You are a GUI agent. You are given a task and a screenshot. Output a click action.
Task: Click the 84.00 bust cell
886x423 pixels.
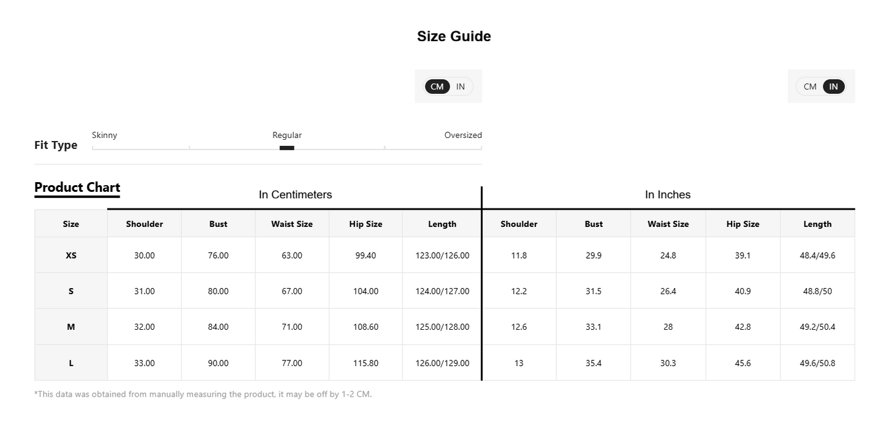(218, 327)
